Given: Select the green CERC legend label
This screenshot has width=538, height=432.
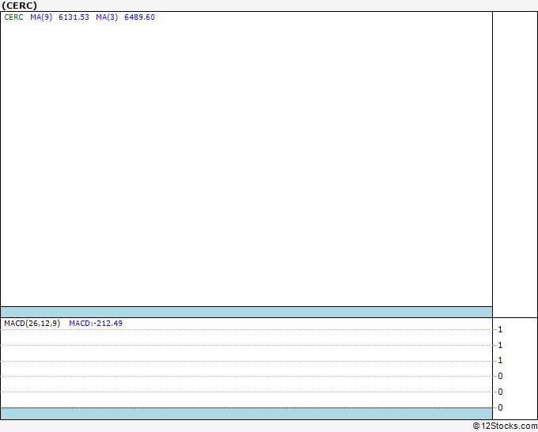Looking at the screenshot, I should pyautogui.click(x=13, y=17).
